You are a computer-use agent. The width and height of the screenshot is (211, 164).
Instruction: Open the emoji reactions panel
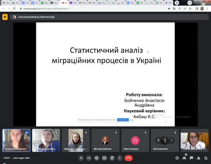(x=96, y=158)
